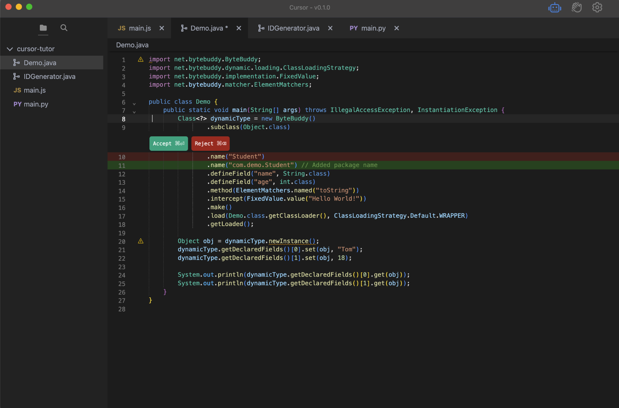Close the main.js tab
This screenshot has width=619, height=408.
click(162, 28)
